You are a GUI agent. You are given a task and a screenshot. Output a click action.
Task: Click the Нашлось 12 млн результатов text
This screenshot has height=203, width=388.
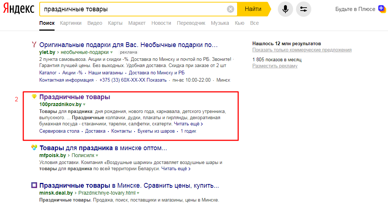pyautogui.click(x=287, y=44)
